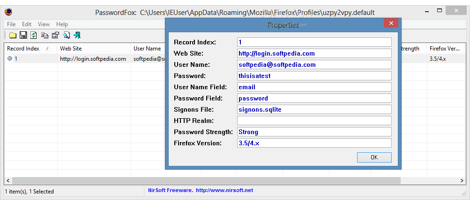Click the Exit door toolbar icon

[x=77, y=35]
